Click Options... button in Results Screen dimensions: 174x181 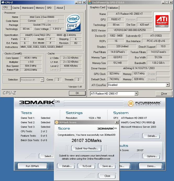coord(151,156)
